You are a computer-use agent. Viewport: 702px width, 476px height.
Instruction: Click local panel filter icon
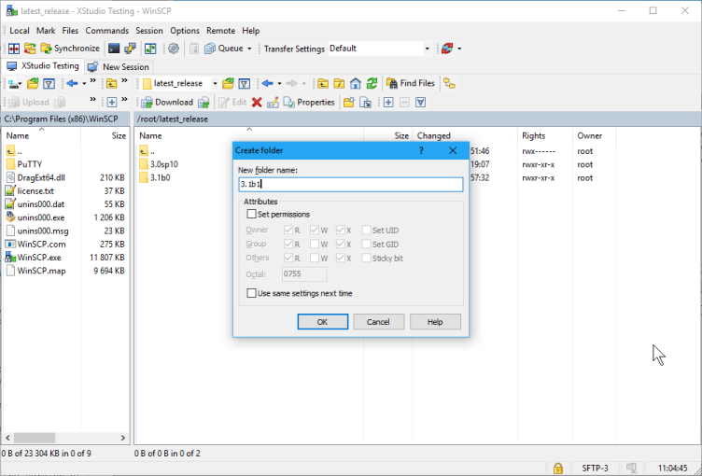pyautogui.click(x=49, y=84)
